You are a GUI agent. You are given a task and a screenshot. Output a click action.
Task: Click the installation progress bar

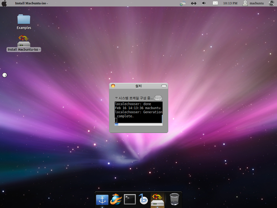[138, 124]
